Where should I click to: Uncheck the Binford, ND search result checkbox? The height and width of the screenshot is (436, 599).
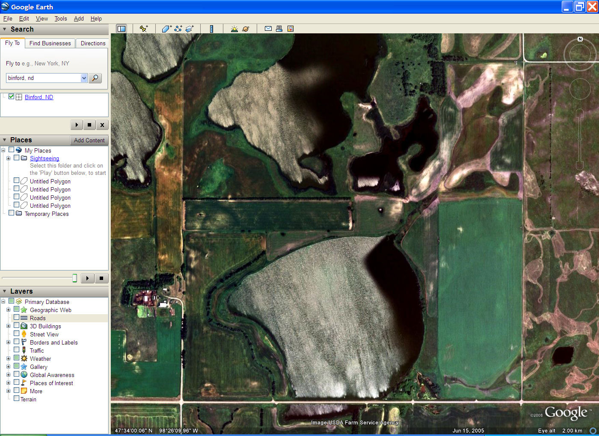[x=11, y=97]
